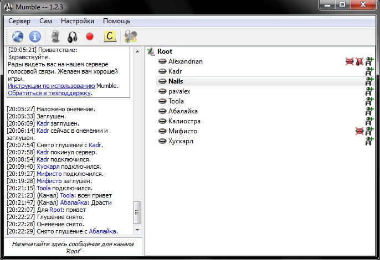380x260 pixels.
Task: Click the lips icon next to Nails
Action: point(162,81)
